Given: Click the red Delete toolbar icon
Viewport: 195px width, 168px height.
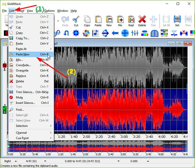Looking at the screenshot, I should (142, 21).
